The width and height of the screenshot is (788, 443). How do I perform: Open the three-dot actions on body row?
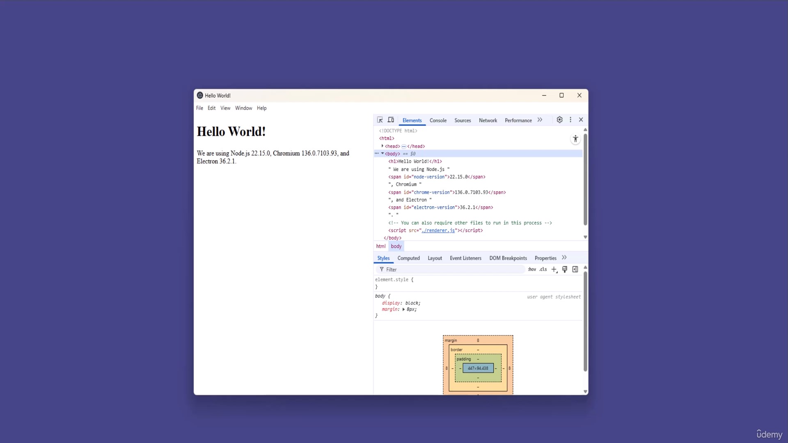[x=377, y=153]
